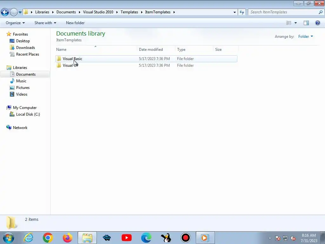325x244 pixels.
Task: Open the Share with menu
Action: (45, 23)
